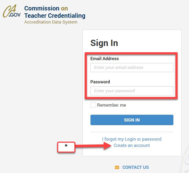Open "I forgot my Login or password" link
This screenshot has width=189, height=173.
pos(132,139)
